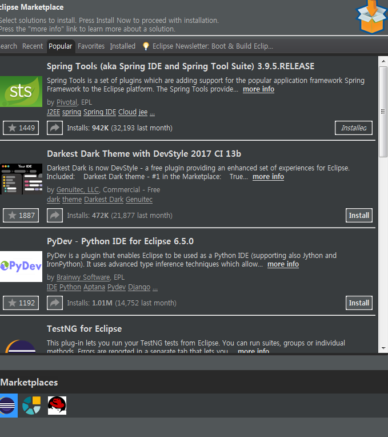Open the Installed tab
The height and width of the screenshot is (437, 388).
point(123,46)
